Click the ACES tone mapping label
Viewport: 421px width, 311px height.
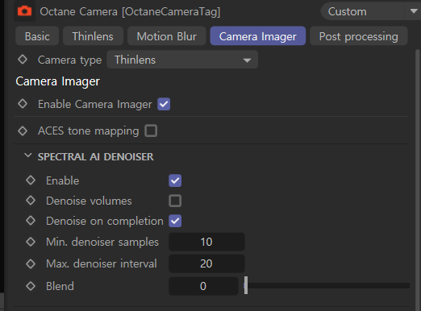(88, 131)
